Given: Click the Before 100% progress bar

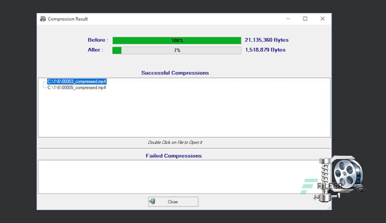Looking at the screenshot, I should 177,40.
